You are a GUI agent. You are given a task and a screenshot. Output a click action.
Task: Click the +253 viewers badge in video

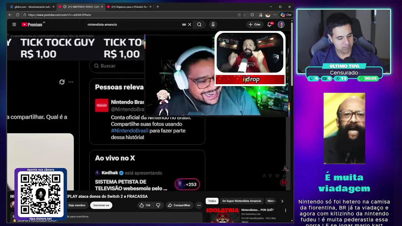point(187,184)
